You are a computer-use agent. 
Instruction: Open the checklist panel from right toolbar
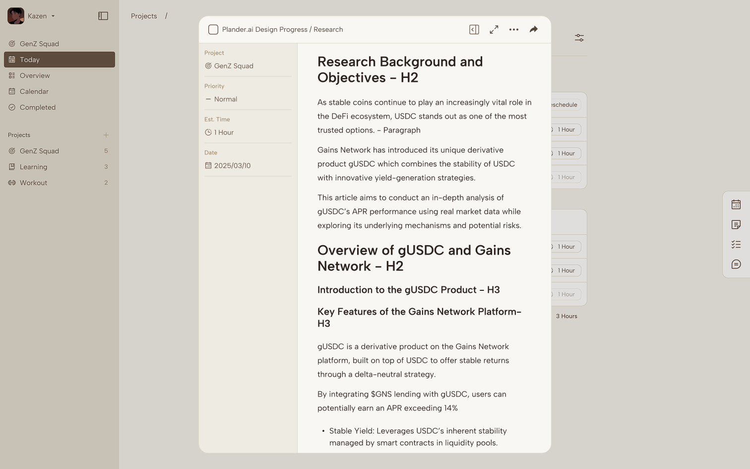point(736,245)
